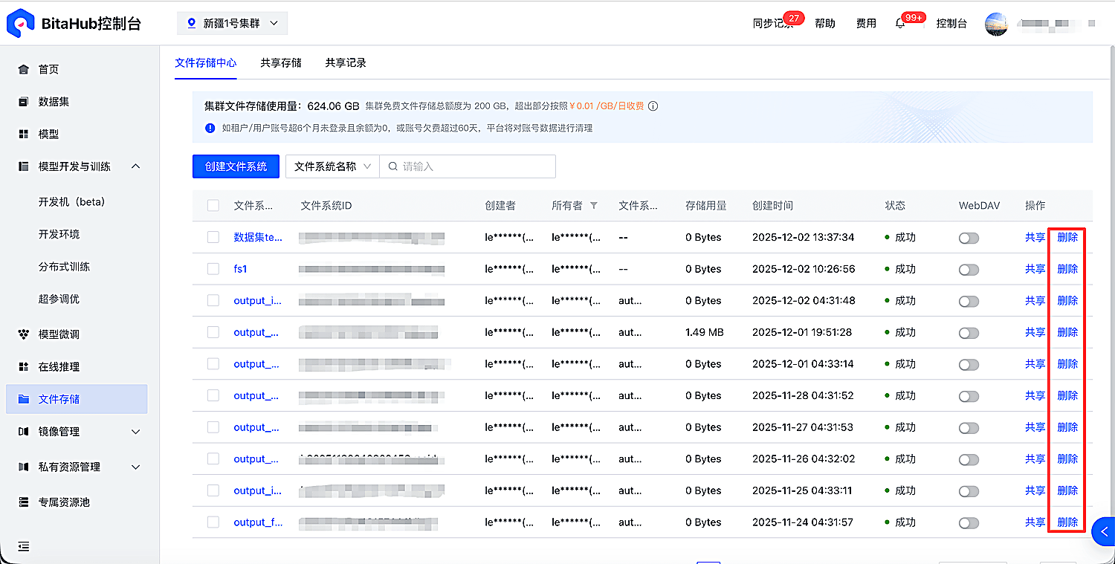This screenshot has height=564, width=1115.
Task: Click the info icon after 日收费
Action: (653, 106)
